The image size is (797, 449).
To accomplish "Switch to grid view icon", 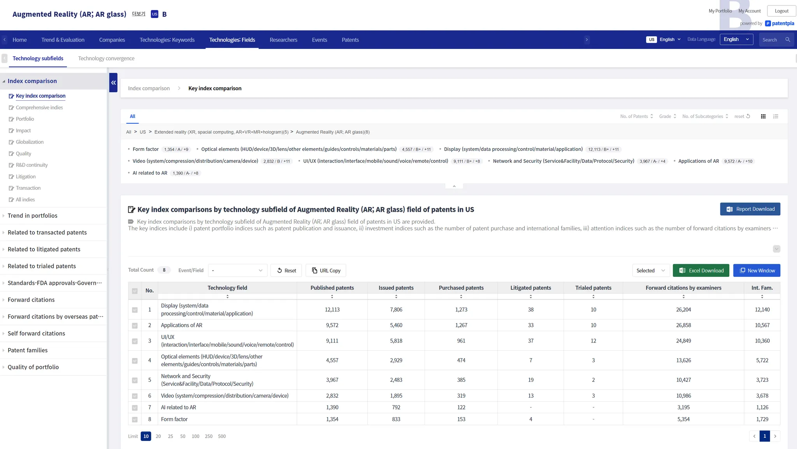I will [x=763, y=116].
